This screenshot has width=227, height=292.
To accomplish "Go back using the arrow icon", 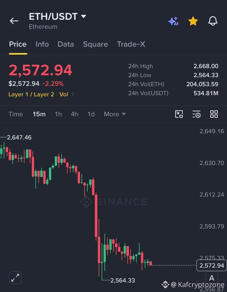I will tap(14, 21).
